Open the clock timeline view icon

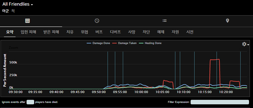pyautogui.click(x=97, y=21)
